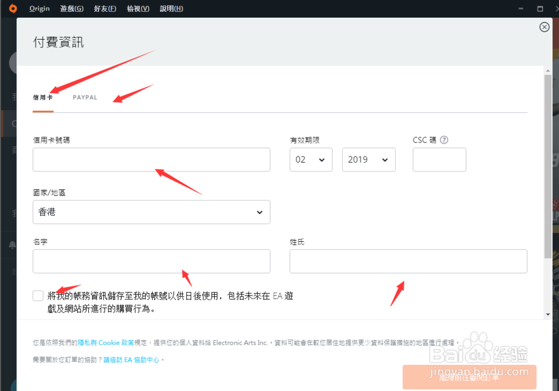Open the 說明(H) menu
The image size is (559, 391).
pyautogui.click(x=171, y=8)
